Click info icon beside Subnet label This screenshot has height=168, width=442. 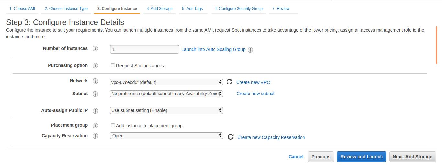coord(95,94)
